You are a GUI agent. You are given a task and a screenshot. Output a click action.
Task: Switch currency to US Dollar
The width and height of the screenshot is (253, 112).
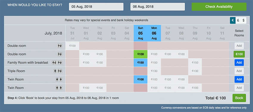(x=243, y=21)
